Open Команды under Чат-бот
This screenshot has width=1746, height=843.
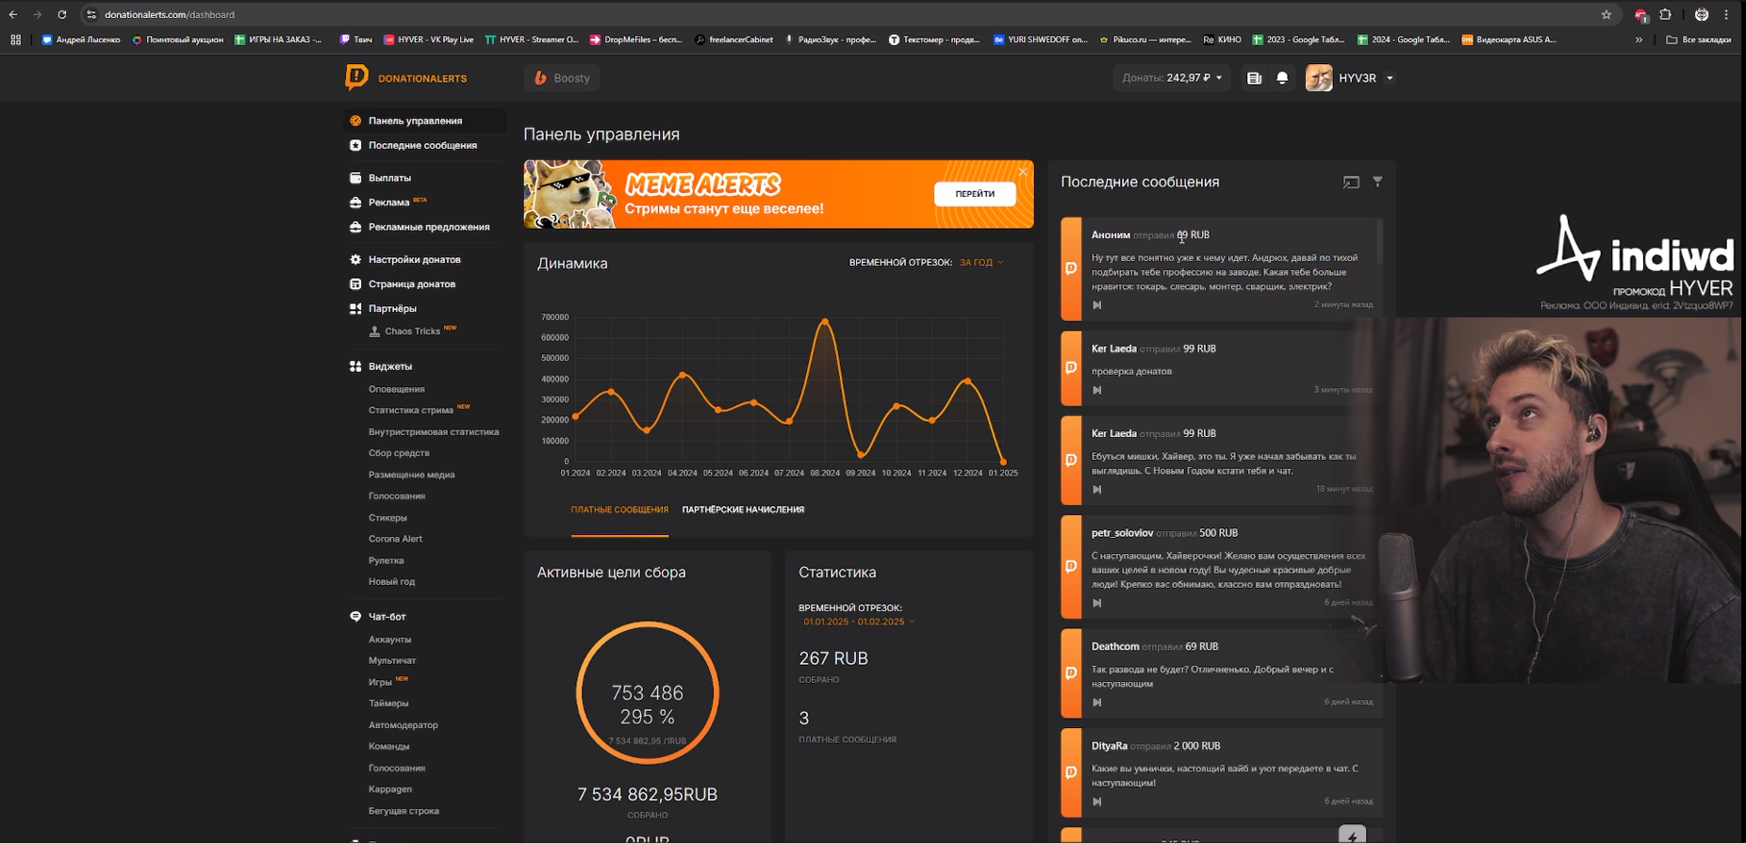[x=388, y=746]
